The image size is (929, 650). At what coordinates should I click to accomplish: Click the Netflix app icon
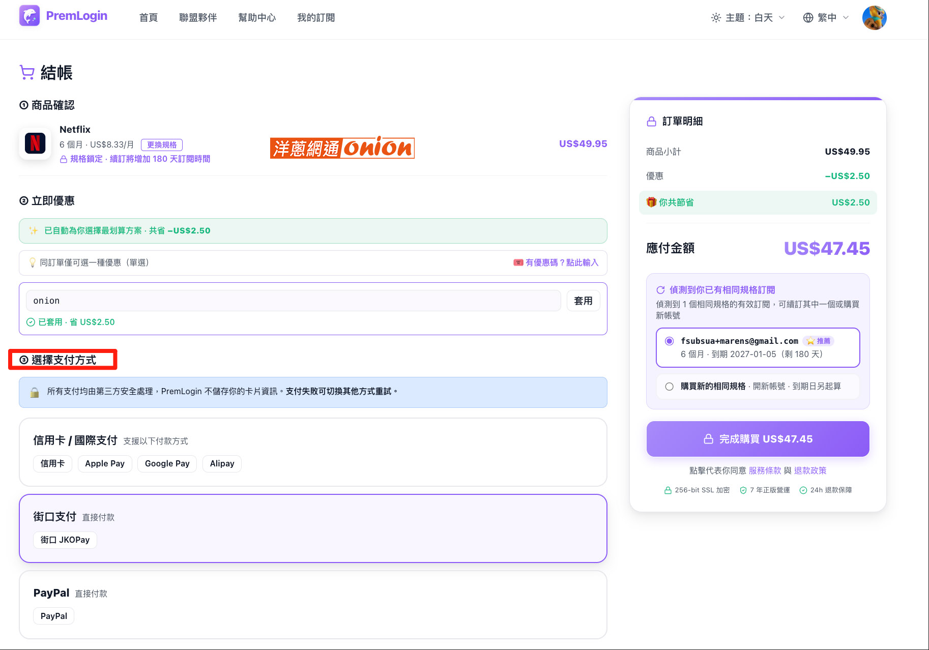point(35,143)
